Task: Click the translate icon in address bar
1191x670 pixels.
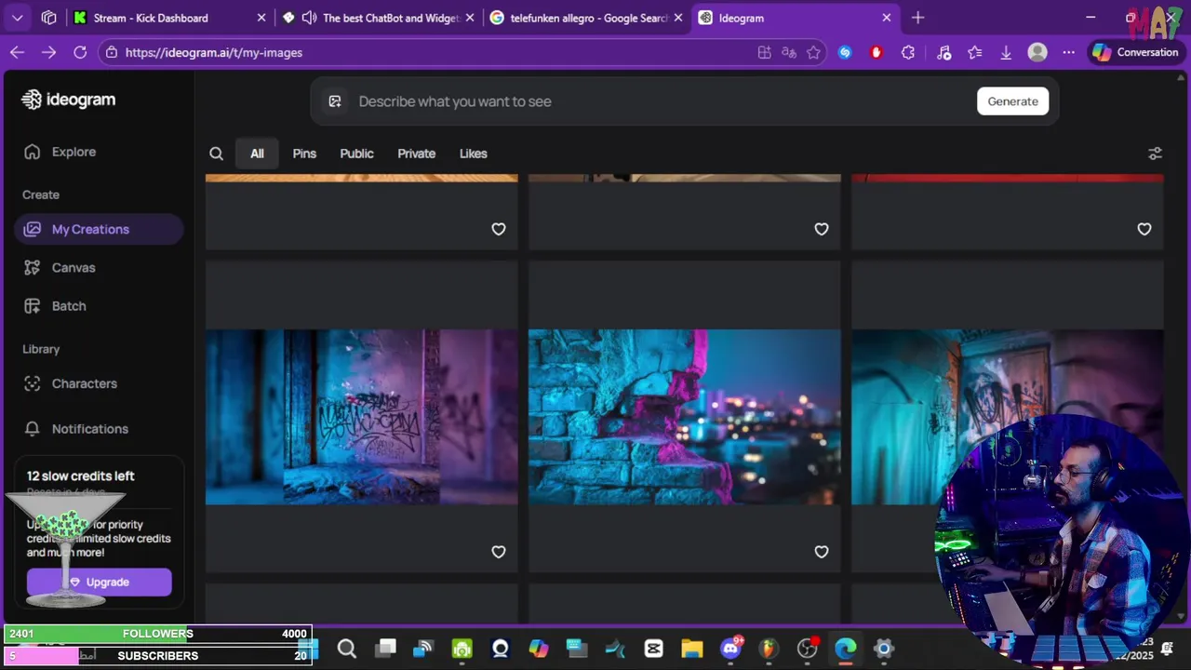Action: 789,53
